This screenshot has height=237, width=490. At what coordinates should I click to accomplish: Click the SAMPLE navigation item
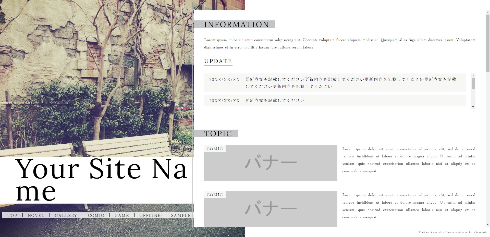coord(181,215)
